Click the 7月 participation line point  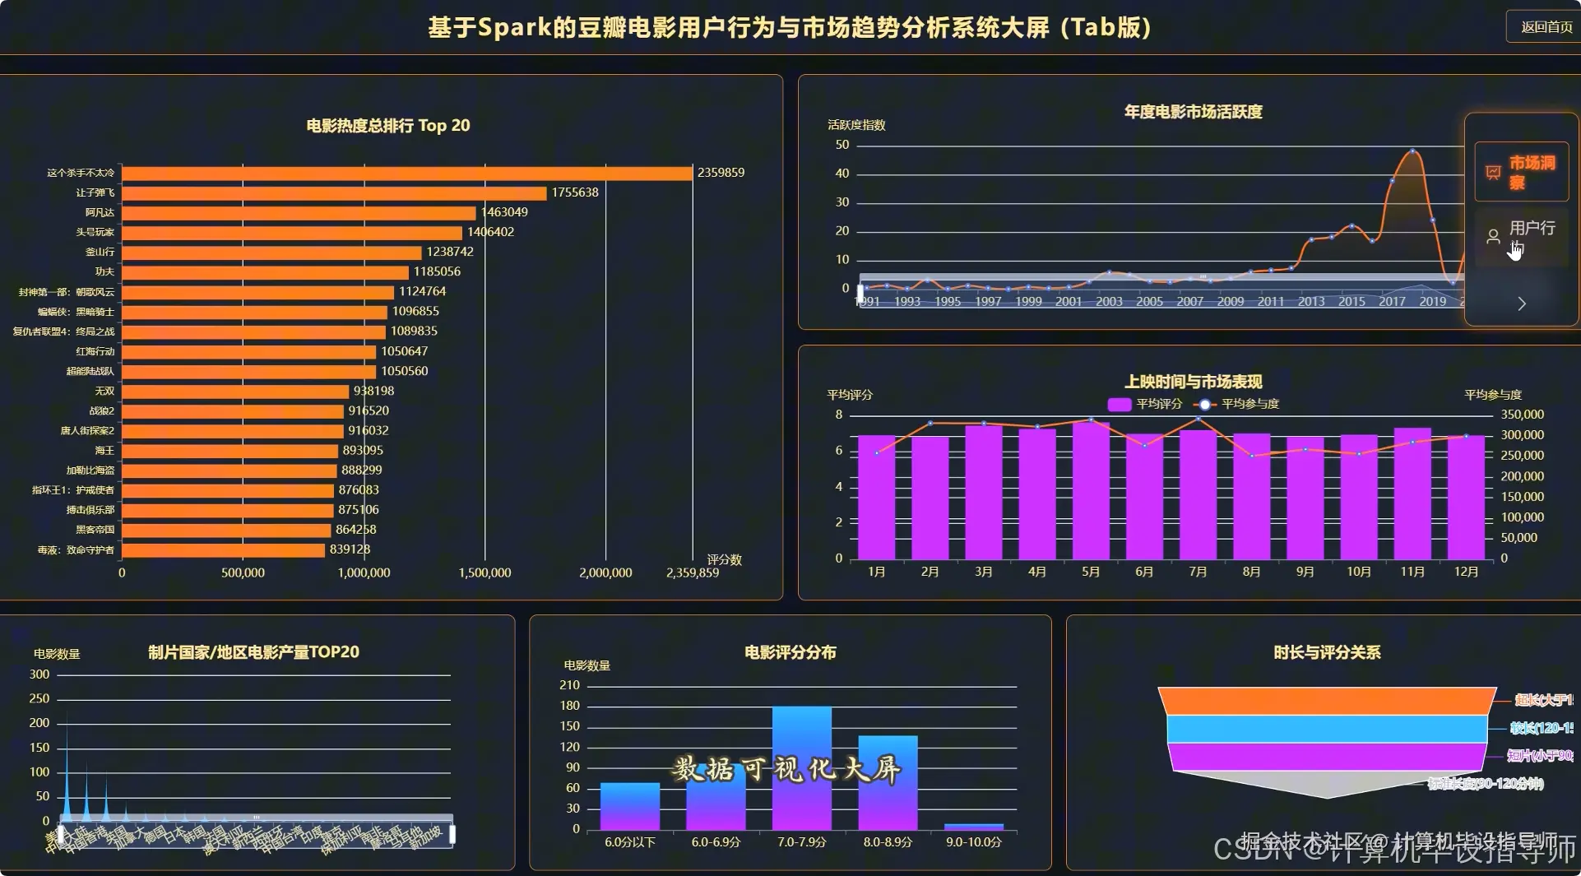[x=1198, y=419]
